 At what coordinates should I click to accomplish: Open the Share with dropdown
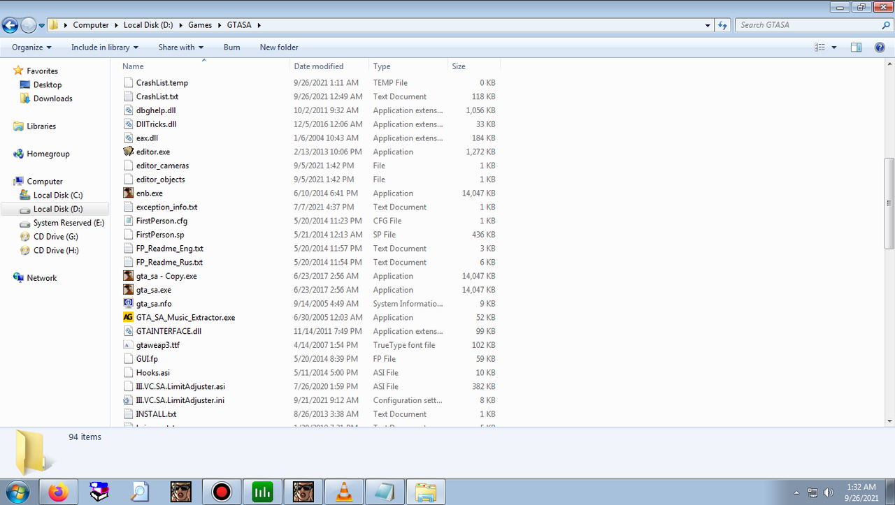[x=180, y=47]
